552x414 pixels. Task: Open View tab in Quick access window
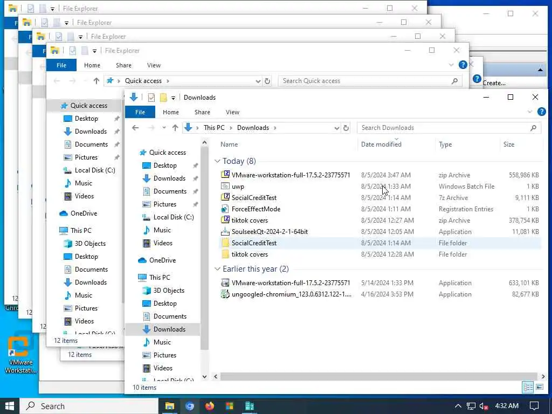click(x=154, y=65)
